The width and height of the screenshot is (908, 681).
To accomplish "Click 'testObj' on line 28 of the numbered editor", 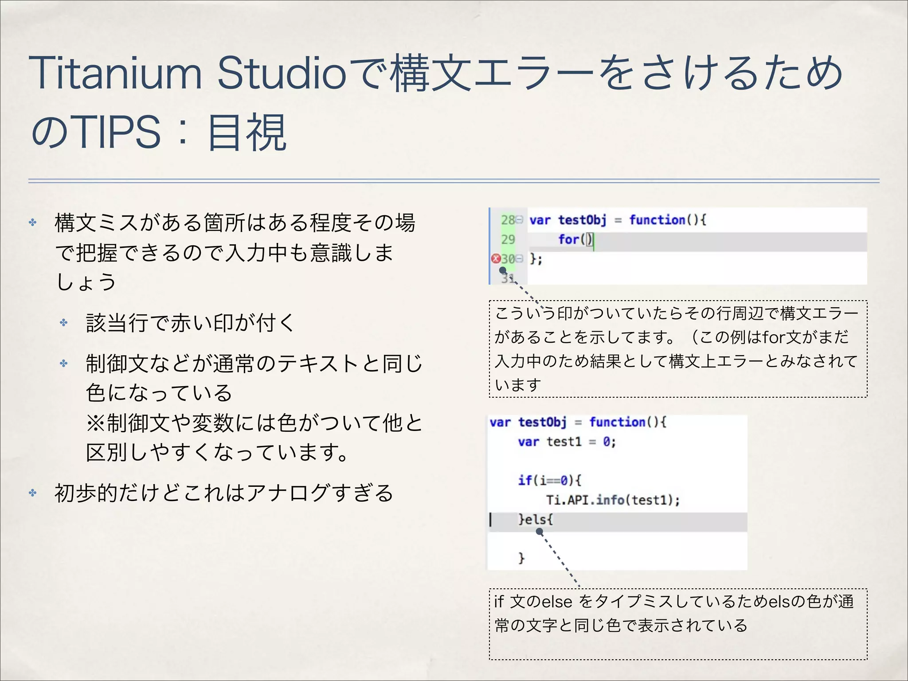I will pos(582,220).
